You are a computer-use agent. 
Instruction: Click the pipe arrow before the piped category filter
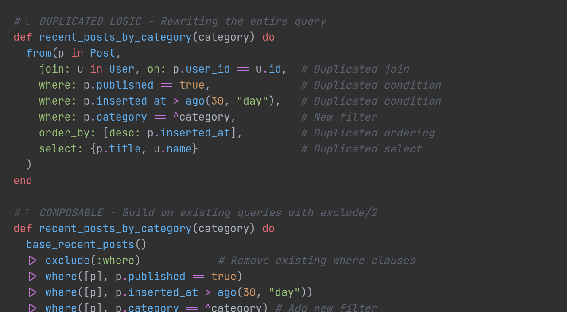click(32, 308)
